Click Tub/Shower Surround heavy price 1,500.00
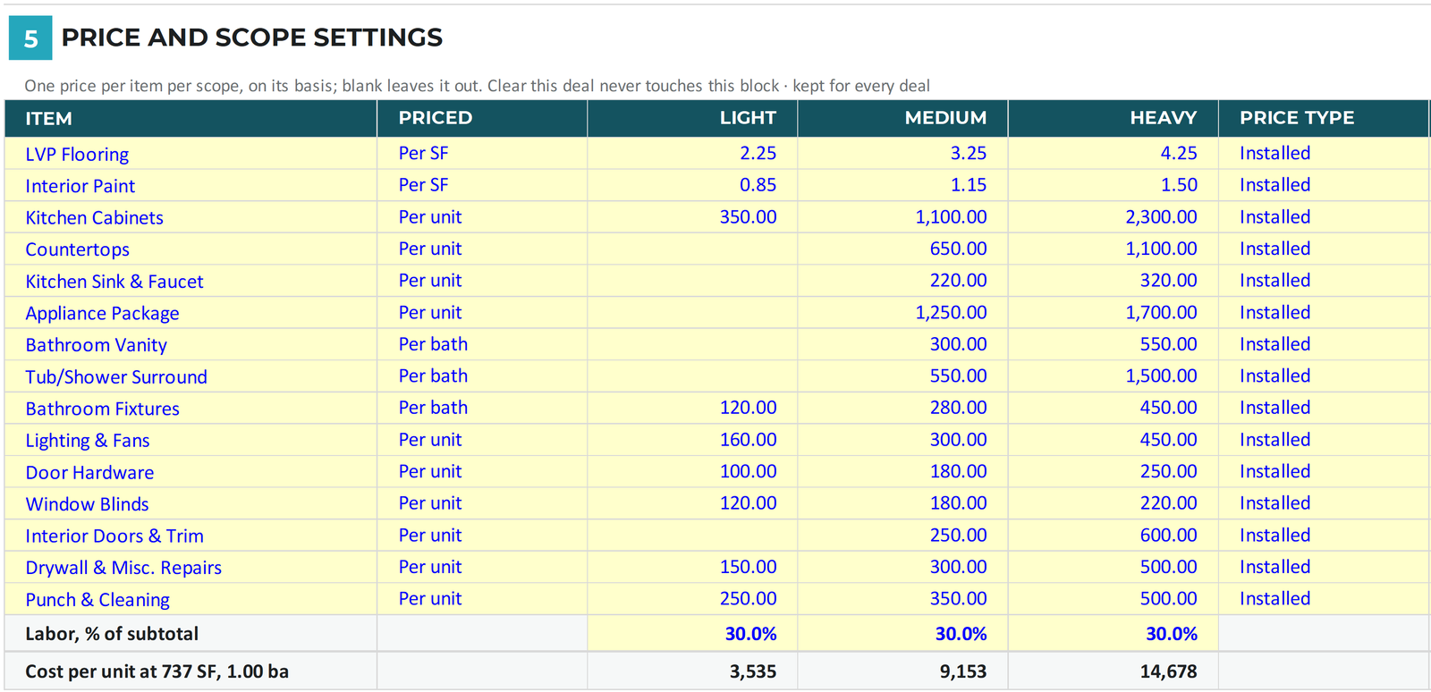Screen dimensions: 1431x692 pos(1113,376)
